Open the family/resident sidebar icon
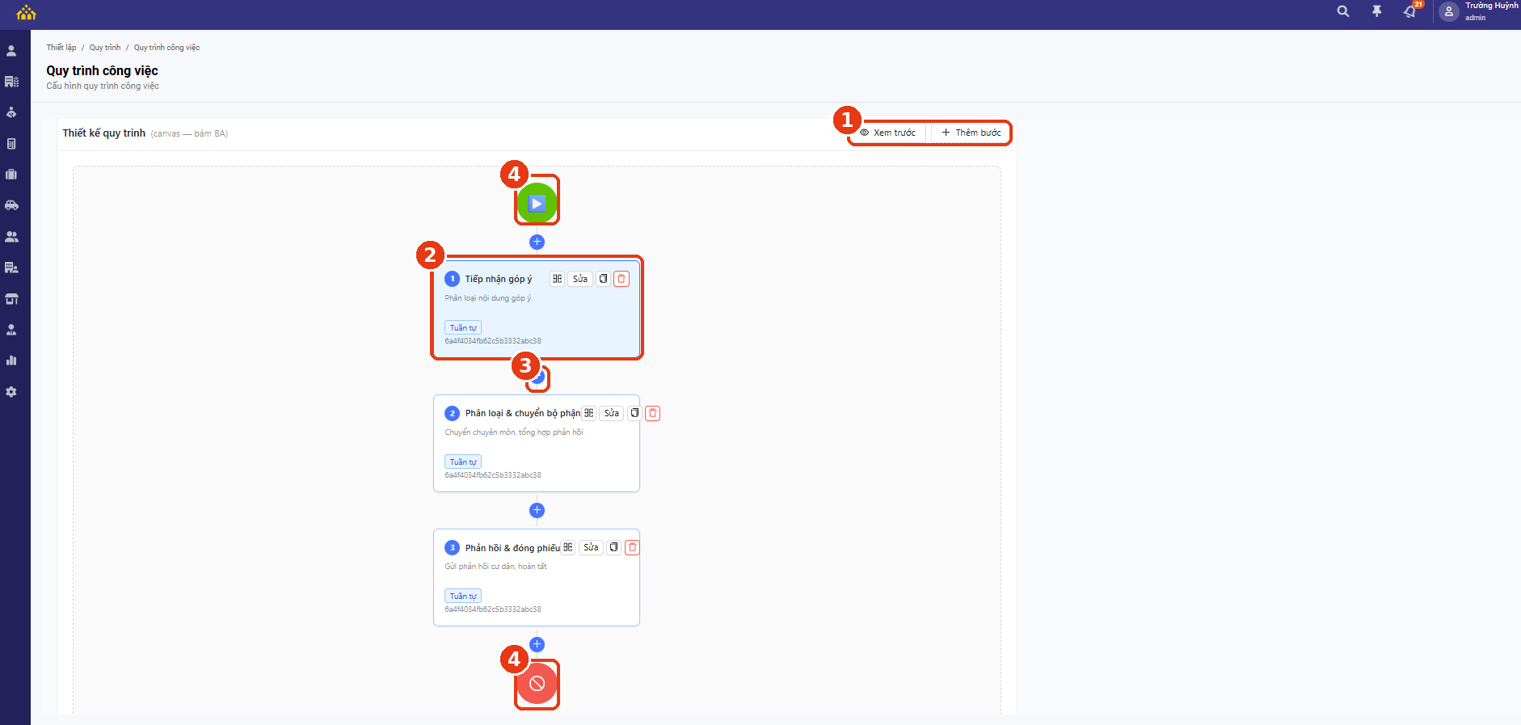This screenshot has height=725, width=1521. [11, 112]
